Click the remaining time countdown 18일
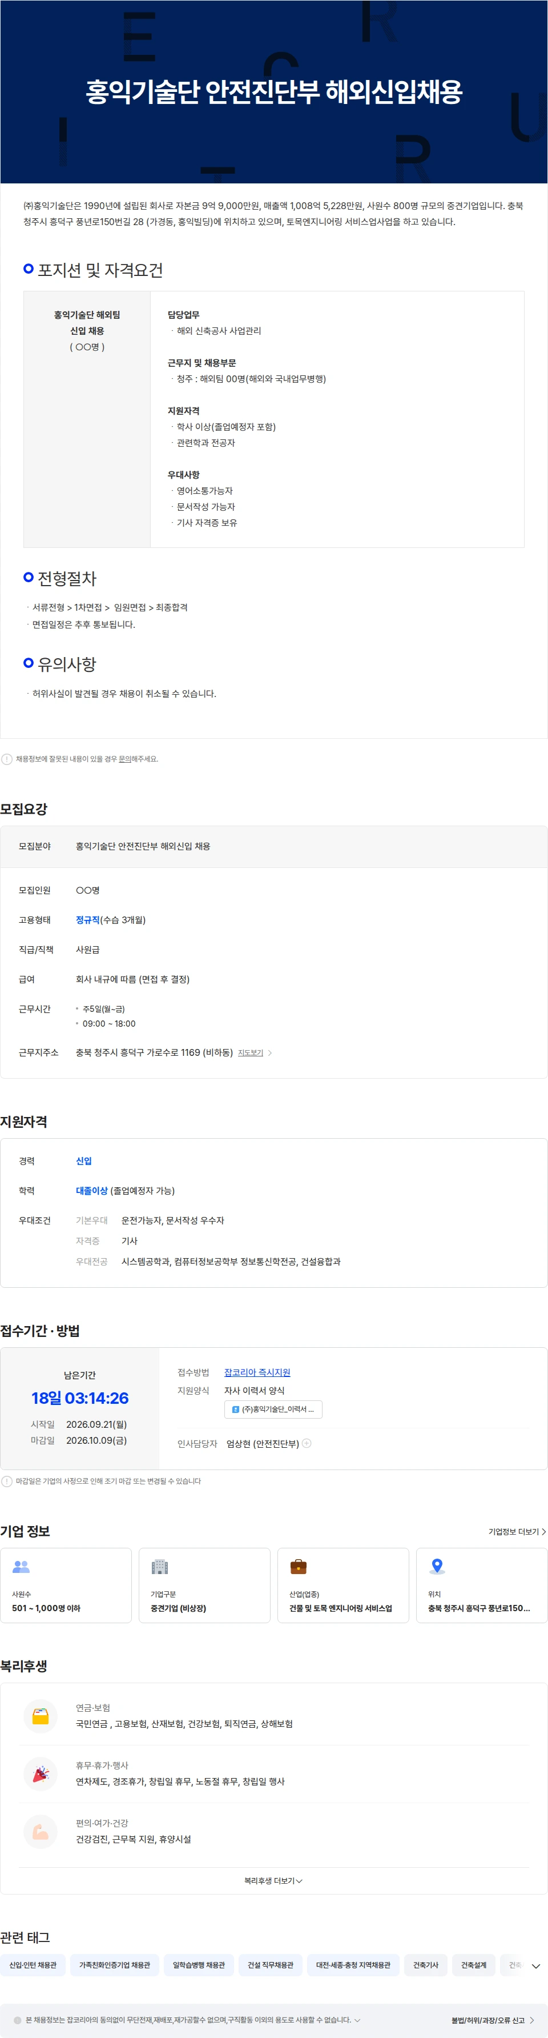Viewport: 548px width, 2038px height. tap(80, 1398)
